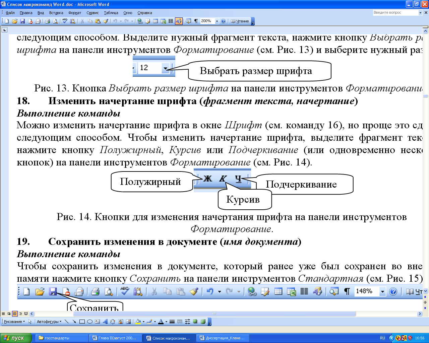
Task: Select the Line drawing tool
Action: [66, 322]
